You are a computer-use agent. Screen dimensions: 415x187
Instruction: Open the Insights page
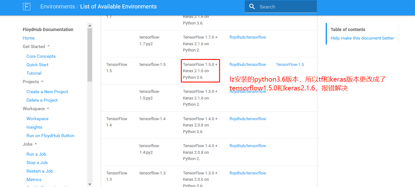(34, 127)
